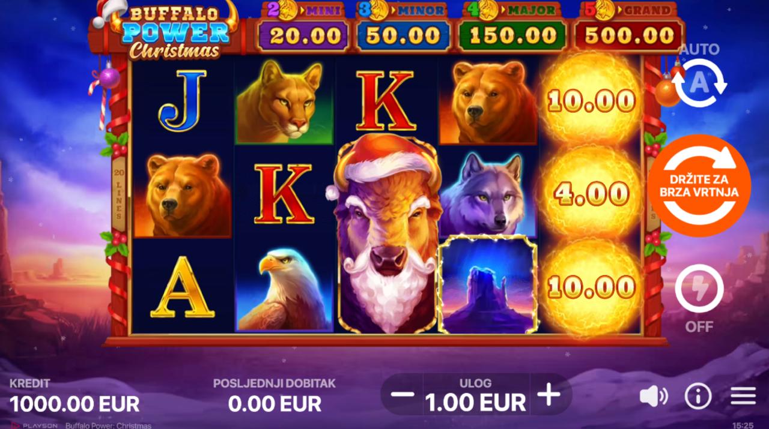
Task: Open the hamburger menu
Action: tap(743, 396)
